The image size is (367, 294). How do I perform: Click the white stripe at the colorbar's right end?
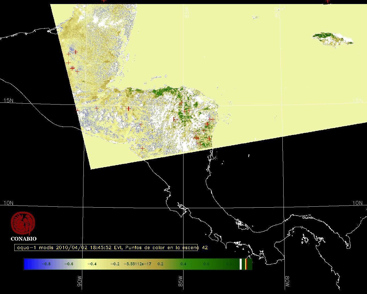pyautogui.click(x=241, y=264)
